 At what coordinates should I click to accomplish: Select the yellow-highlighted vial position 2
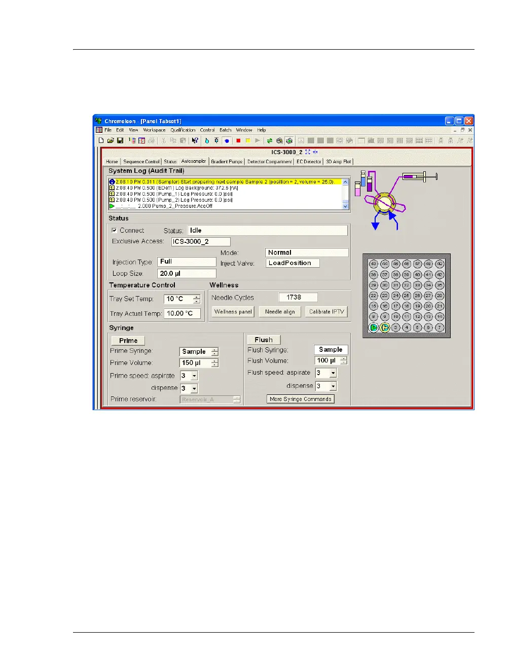385,327
